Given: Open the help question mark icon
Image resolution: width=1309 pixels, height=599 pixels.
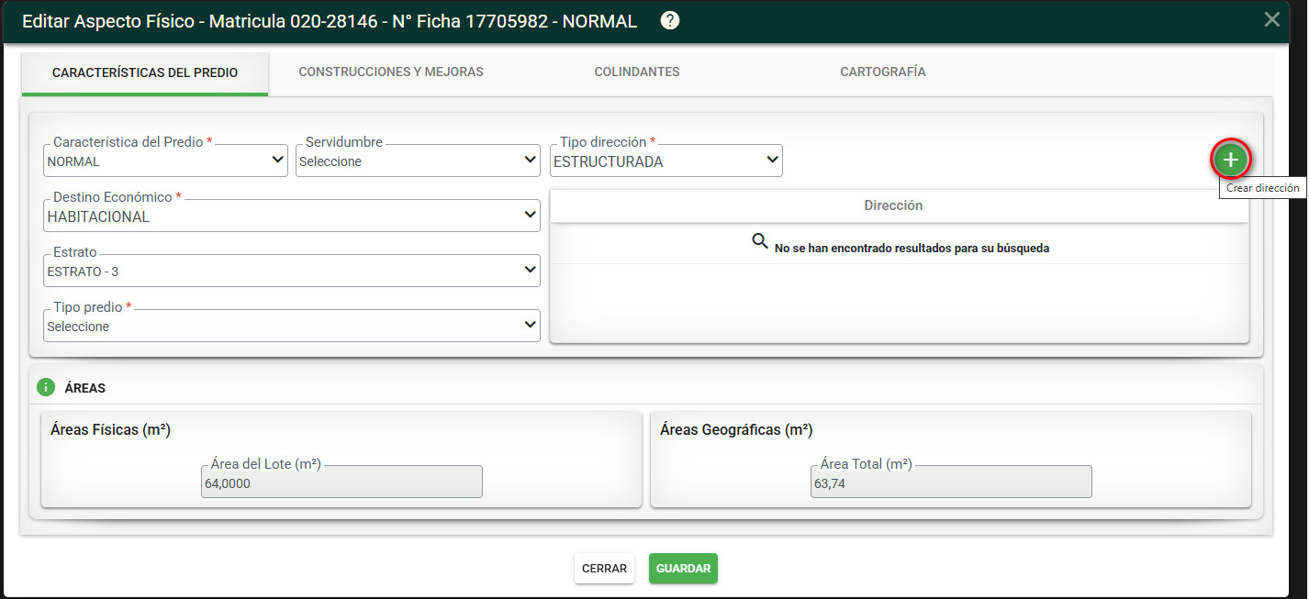Looking at the screenshot, I should click(x=670, y=20).
